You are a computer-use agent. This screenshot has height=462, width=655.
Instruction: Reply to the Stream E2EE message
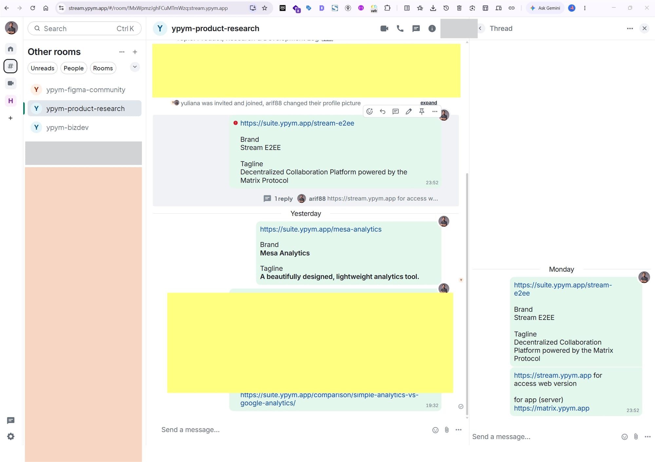tap(383, 111)
